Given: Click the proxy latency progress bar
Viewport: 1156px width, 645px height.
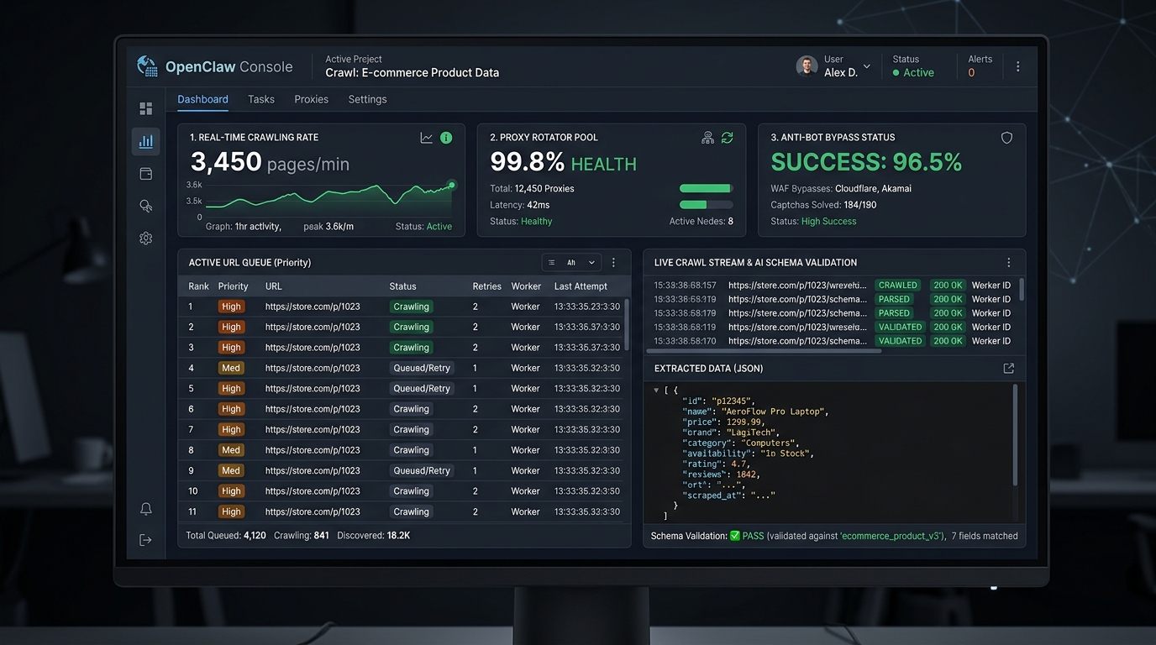Looking at the screenshot, I should [x=706, y=205].
